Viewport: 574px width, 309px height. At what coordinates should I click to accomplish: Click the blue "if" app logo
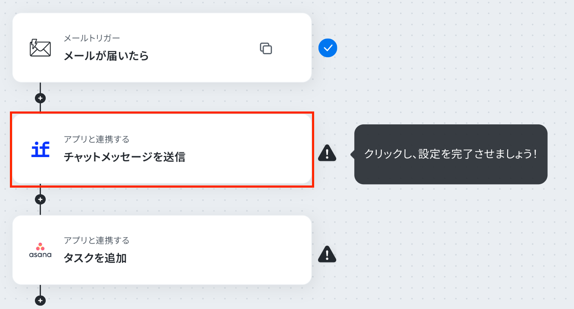[x=41, y=149]
